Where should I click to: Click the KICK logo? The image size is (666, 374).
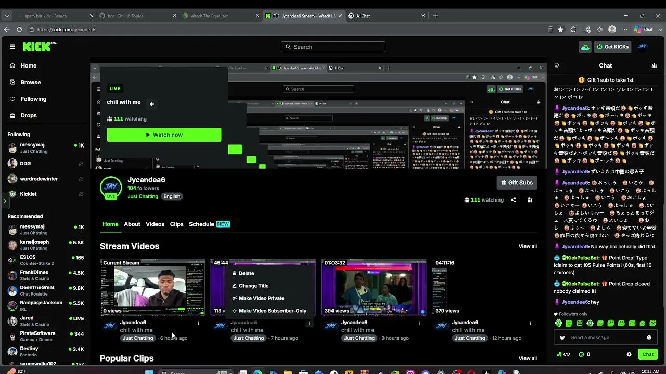coord(39,47)
